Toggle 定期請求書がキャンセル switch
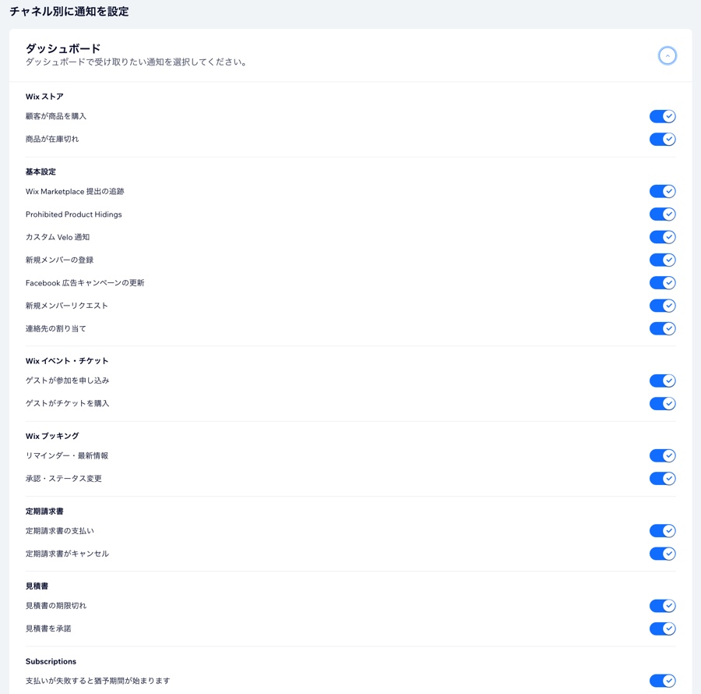701x694 pixels. (x=663, y=554)
